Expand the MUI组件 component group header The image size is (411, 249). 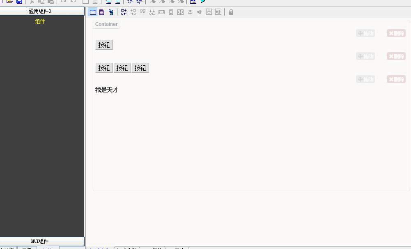(x=42, y=241)
